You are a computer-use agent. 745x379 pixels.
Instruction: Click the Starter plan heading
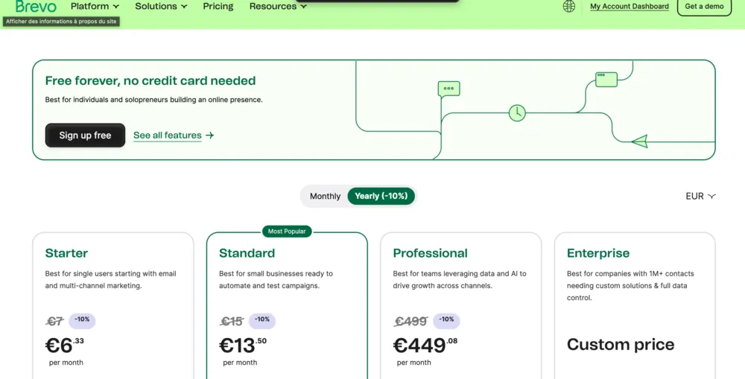pos(66,253)
